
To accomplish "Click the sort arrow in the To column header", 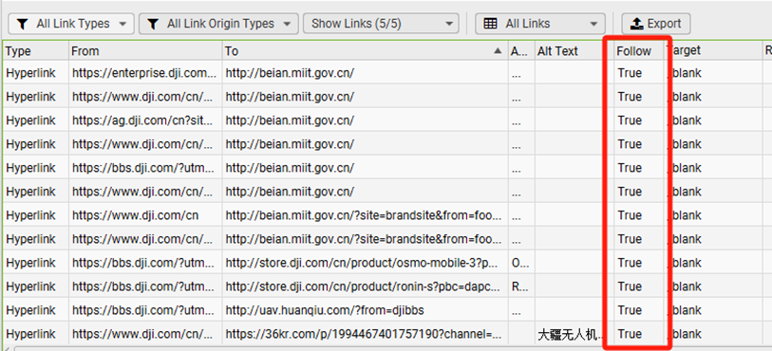I will click(498, 50).
